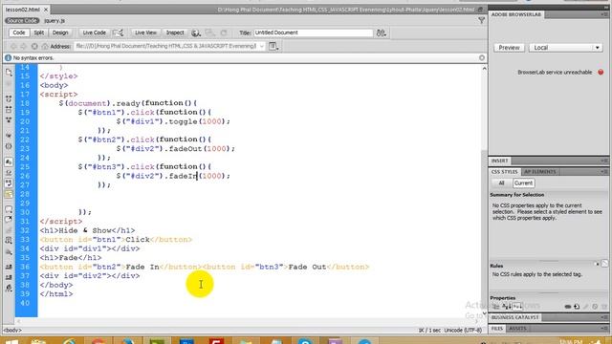Click the Home icon in address bar
The image size is (612, 344).
[45, 47]
